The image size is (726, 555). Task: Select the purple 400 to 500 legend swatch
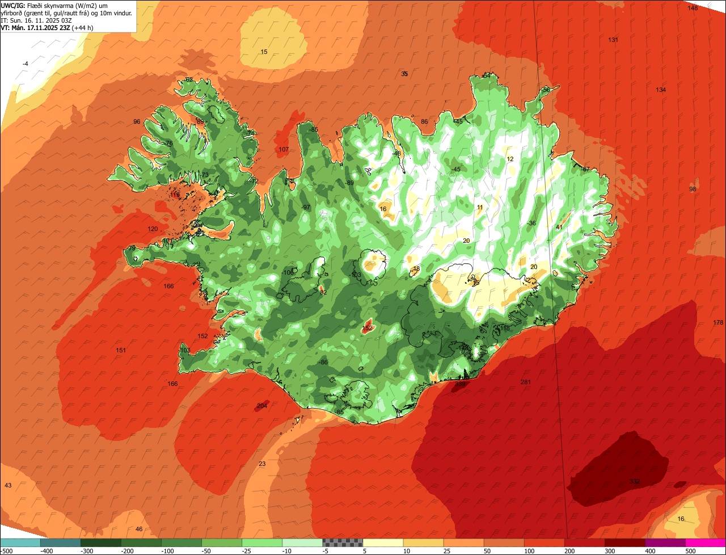pos(665,543)
